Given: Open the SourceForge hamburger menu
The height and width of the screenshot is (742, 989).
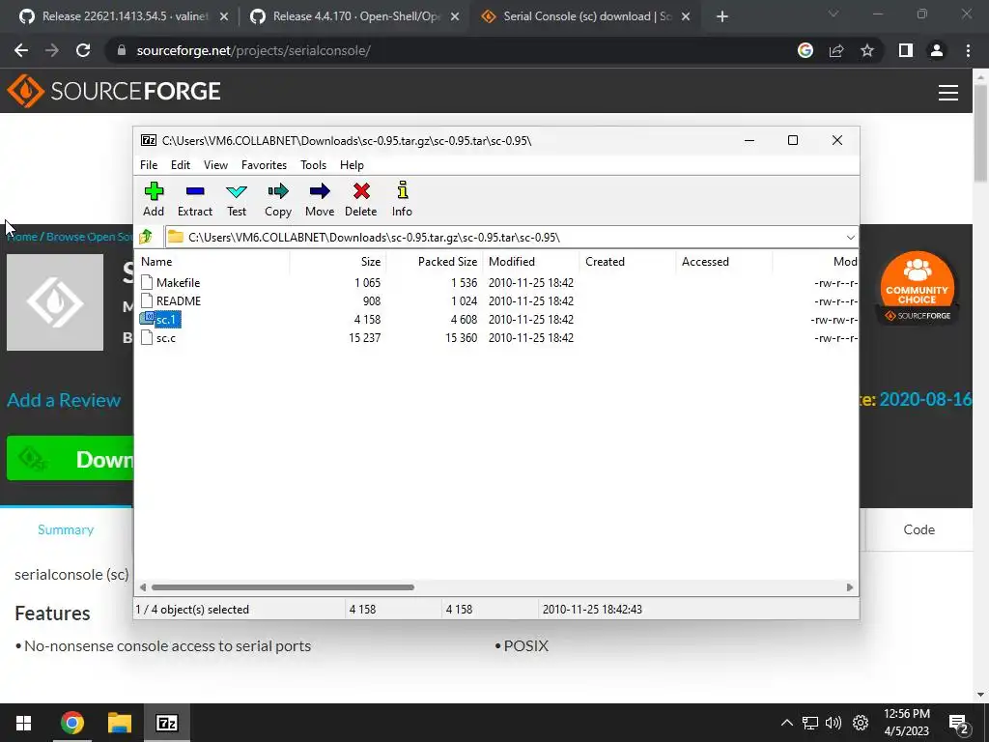Looking at the screenshot, I should coord(948,93).
